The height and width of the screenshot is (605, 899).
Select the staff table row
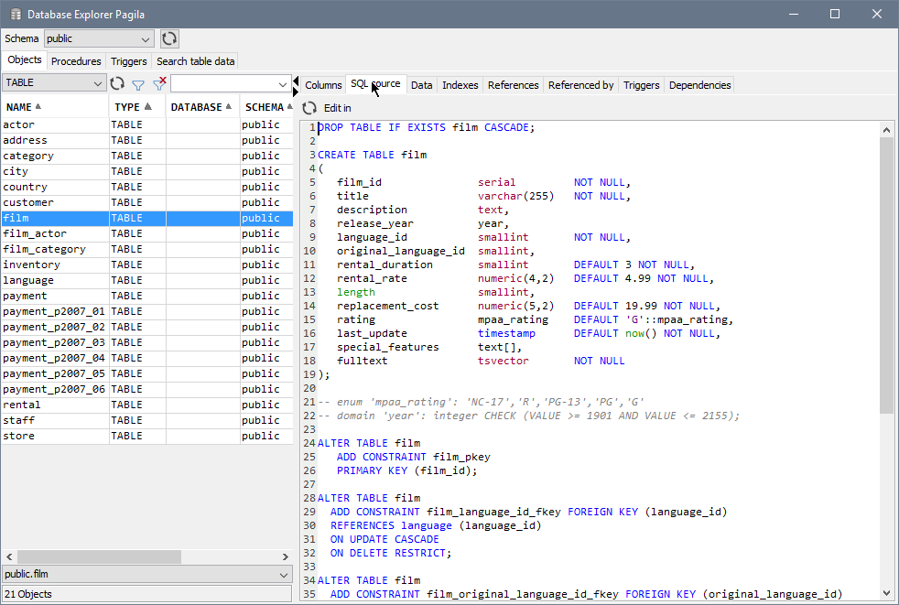coord(147,420)
